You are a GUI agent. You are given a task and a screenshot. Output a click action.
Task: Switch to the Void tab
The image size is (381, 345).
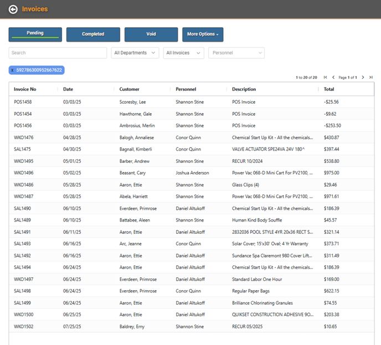151,34
